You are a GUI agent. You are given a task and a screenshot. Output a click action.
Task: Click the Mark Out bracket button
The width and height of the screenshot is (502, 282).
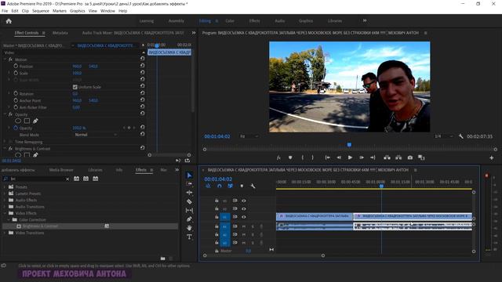coord(313,157)
